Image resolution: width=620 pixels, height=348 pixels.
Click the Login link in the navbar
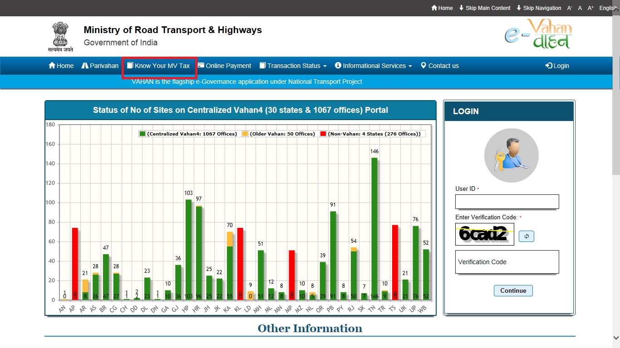(x=557, y=66)
